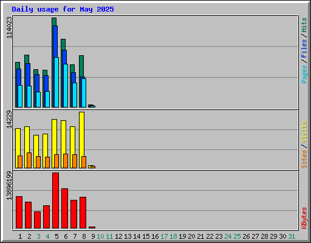Select the orange sites bar for day 2
Viewport: 311px width, 243px height.
pyautogui.click(x=29, y=160)
